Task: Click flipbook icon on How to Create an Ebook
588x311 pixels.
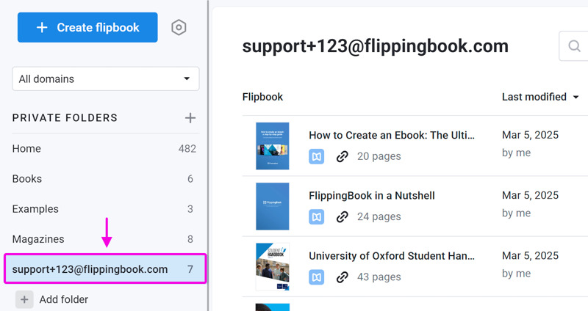Action: tap(317, 156)
